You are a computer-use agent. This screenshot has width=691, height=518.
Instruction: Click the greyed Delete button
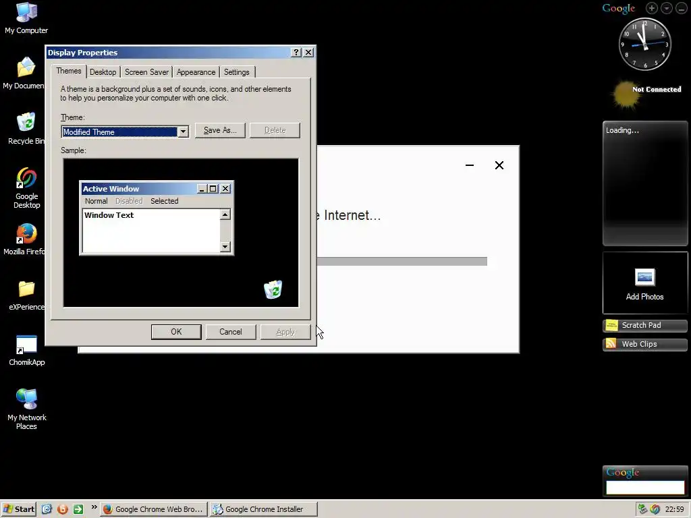tap(275, 130)
